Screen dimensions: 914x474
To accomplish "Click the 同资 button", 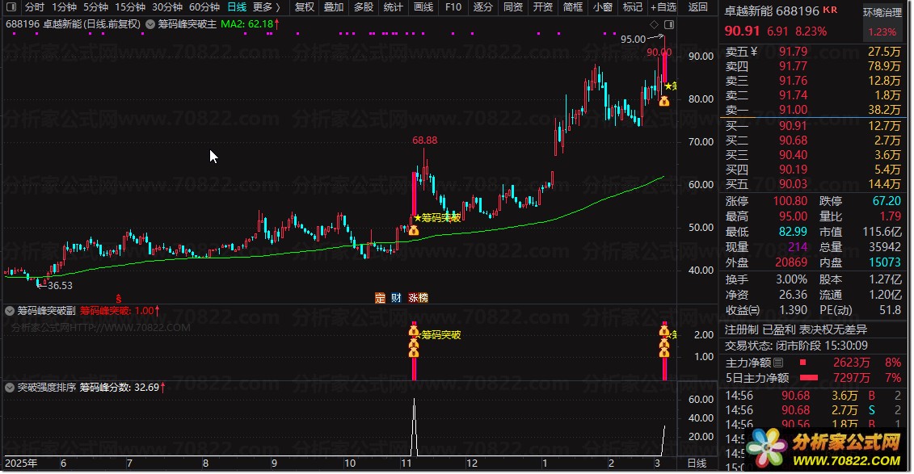I will coord(513,7).
